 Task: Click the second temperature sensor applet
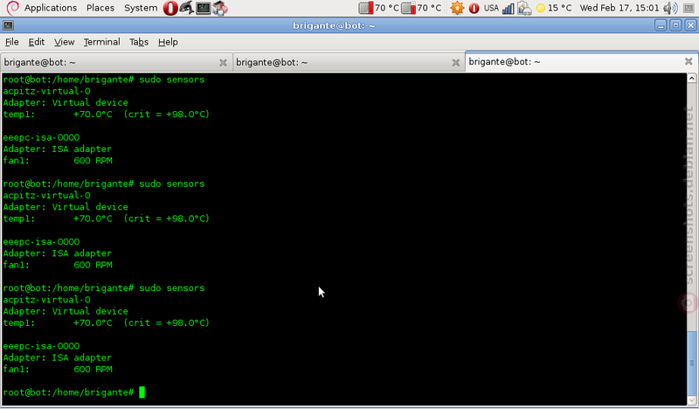point(421,8)
